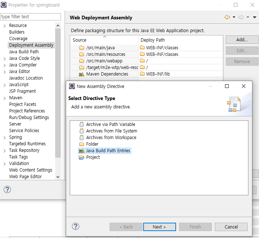The width and height of the screenshot is (259, 238).
Task: Expand the JavaScript node
Action: 5,85
